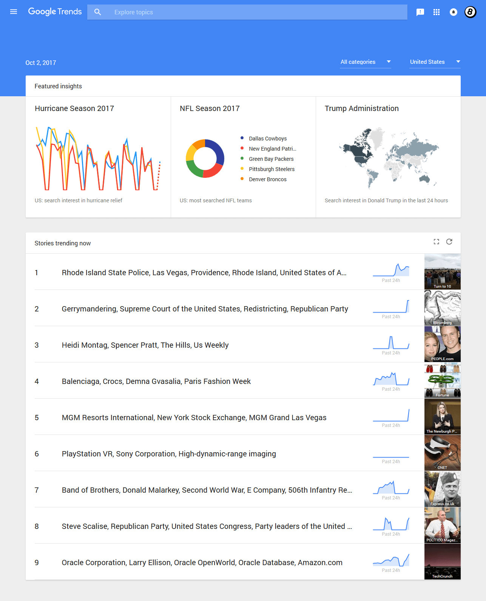
Task: Click the Newburgh thumbnail image
Action: [x=443, y=417]
